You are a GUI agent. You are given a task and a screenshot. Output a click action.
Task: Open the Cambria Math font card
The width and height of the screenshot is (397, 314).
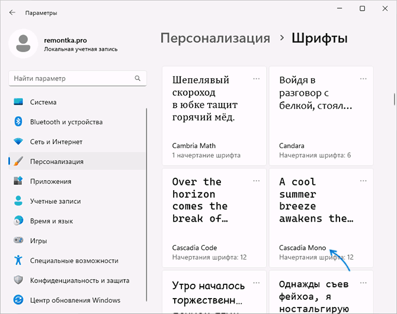point(214,116)
